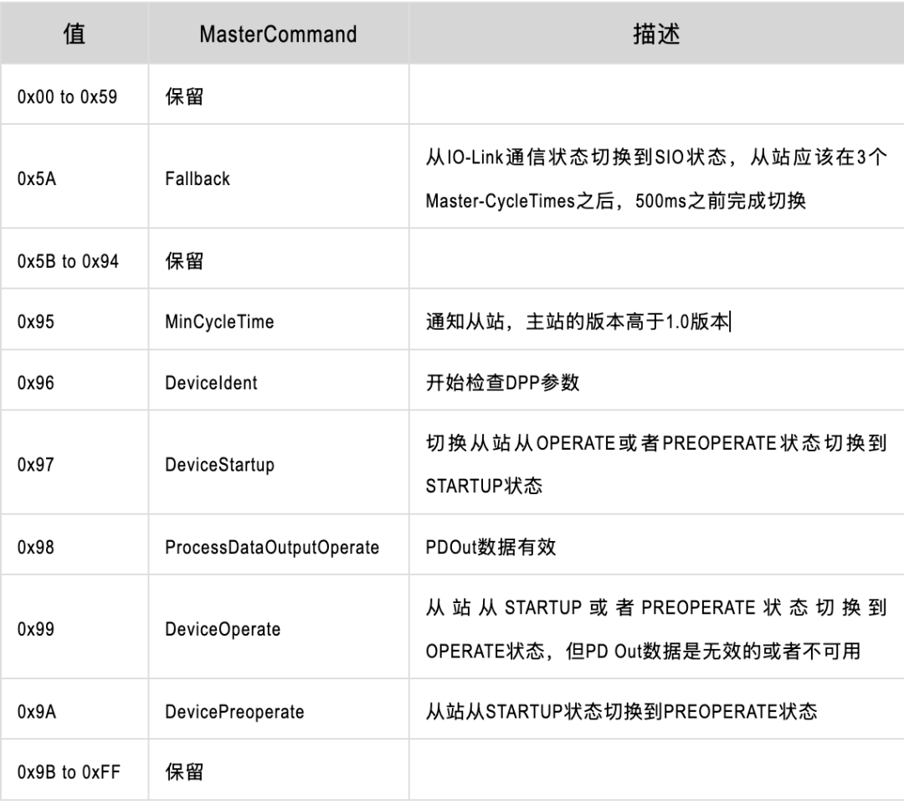Click the MinCycleTime command cell
Viewport: 904px width, 804px height.
[219, 322]
